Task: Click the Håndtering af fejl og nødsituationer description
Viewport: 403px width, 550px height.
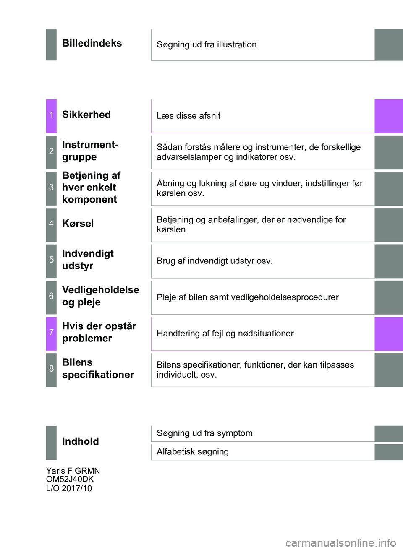Action: click(x=225, y=334)
